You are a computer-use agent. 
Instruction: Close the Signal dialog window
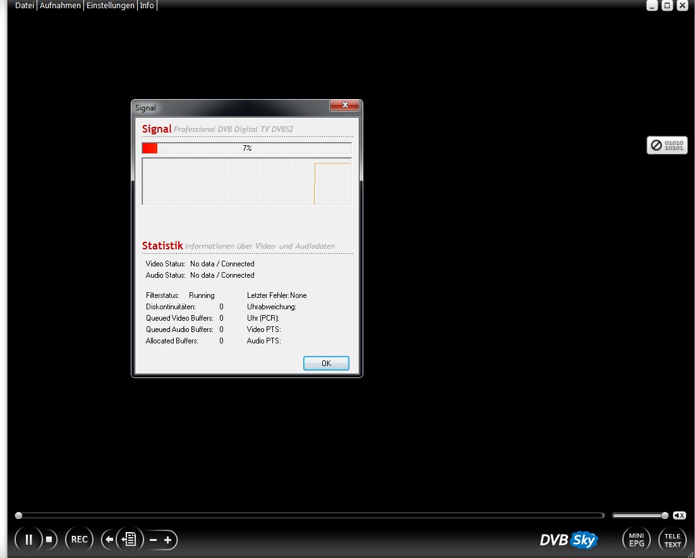click(345, 105)
